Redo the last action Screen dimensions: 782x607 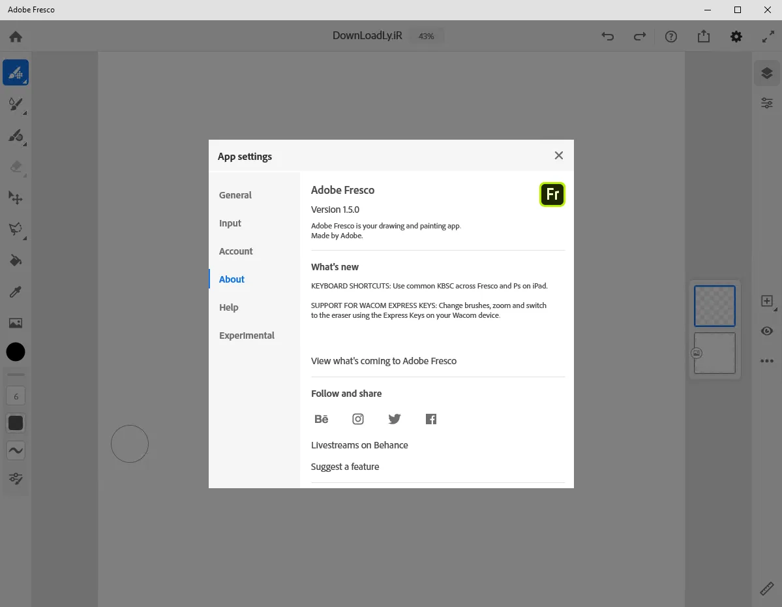click(639, 36)
